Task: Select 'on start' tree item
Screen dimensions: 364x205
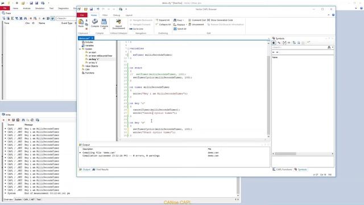Action: coord(91,52)
